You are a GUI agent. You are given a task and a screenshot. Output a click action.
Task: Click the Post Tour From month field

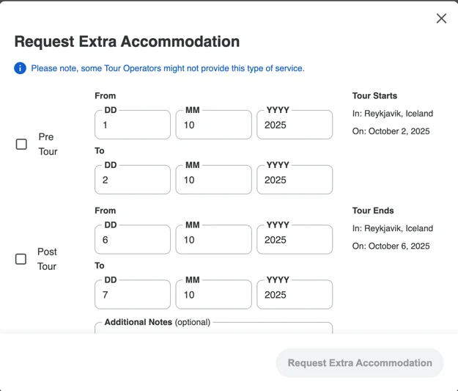[213, 240]
